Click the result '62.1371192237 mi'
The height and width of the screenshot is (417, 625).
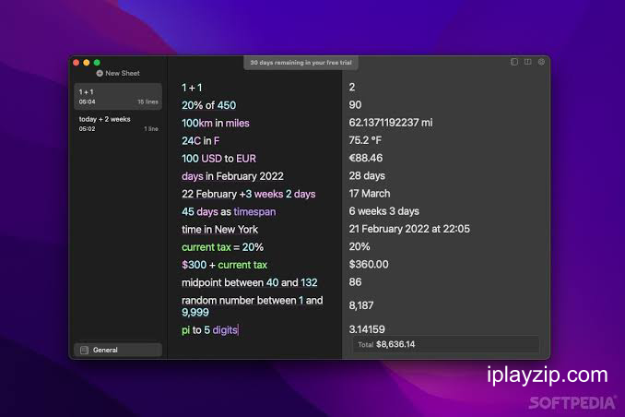391,123
